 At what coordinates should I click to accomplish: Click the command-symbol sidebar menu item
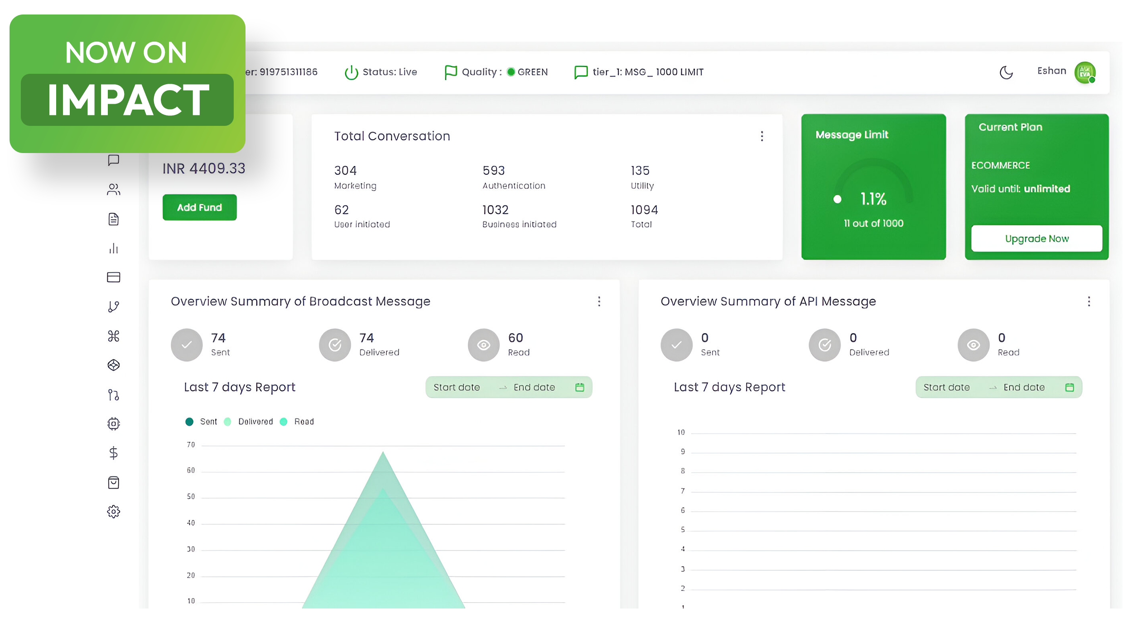pyautogui.click(x=113, y=336)
